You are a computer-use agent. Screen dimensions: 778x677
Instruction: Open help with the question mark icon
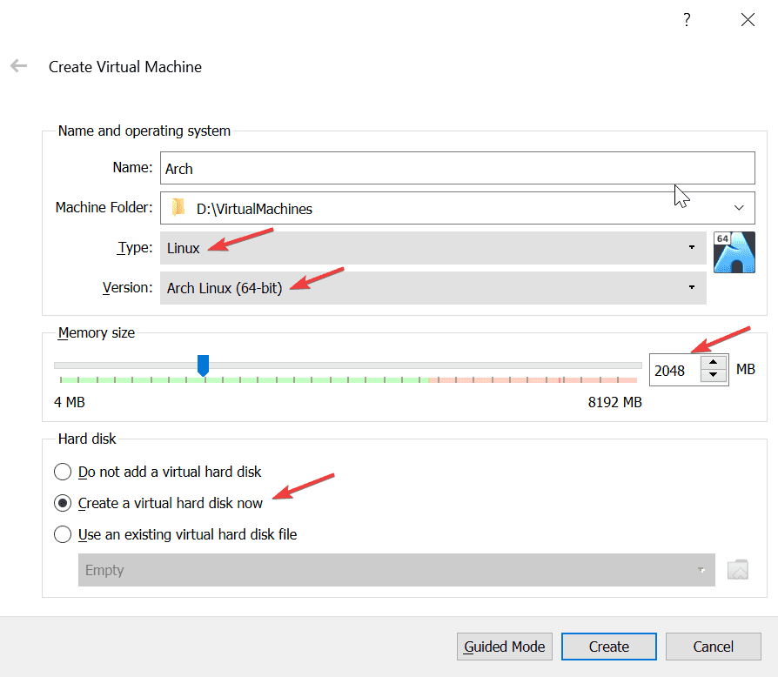[687, 20]
